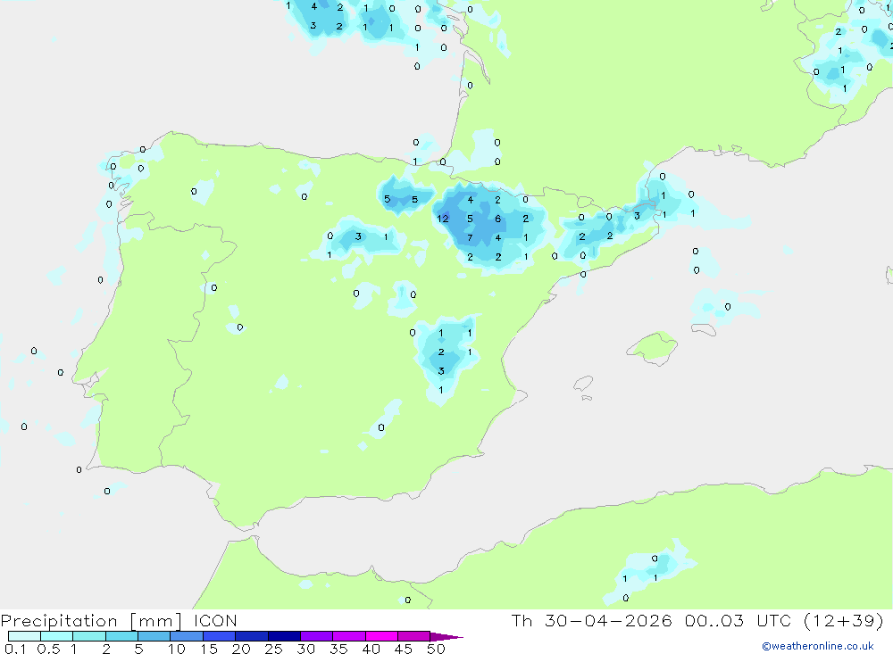Click the purple arrow tip at the legend end
The image size is (893, 654).
(x=447, y=637)
